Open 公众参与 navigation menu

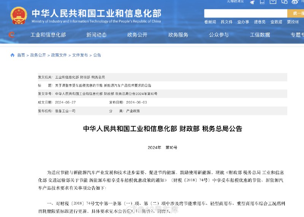pyautogui.click(x=219, y=35)
